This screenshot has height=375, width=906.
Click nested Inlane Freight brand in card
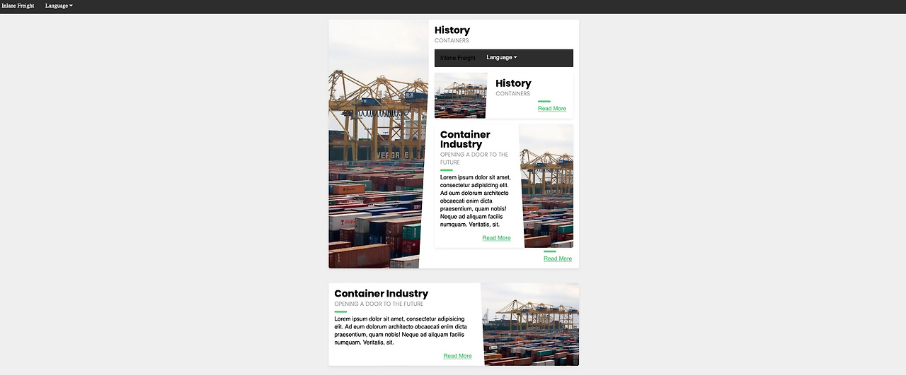coord(458,58)
